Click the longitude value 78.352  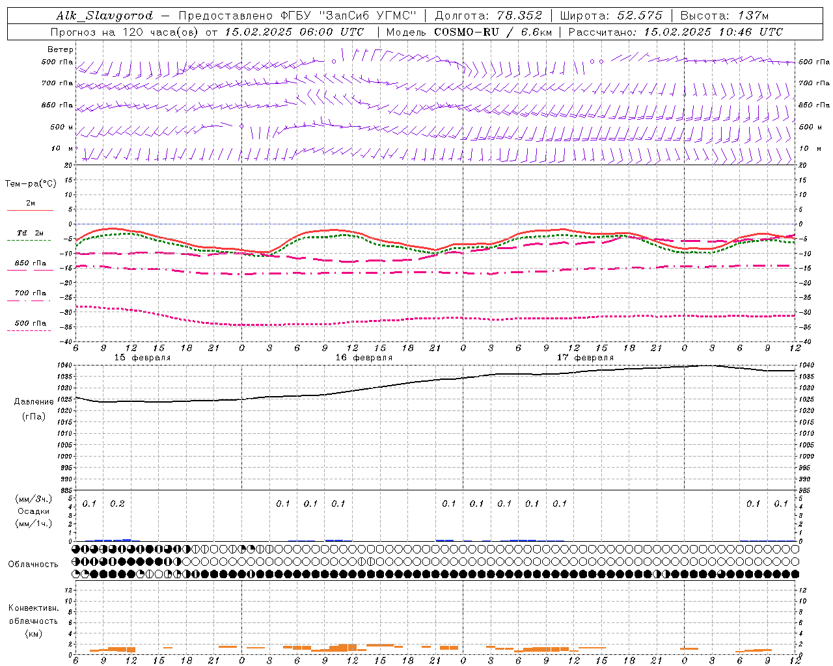click(519, 16)
